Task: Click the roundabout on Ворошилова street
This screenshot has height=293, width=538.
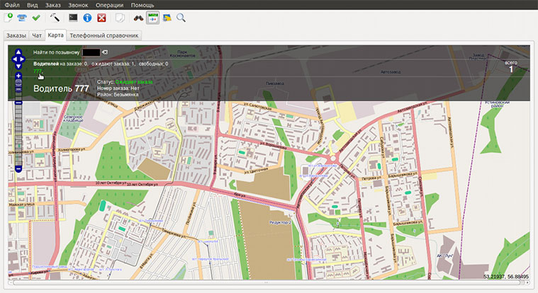Action: coord(332,159)
